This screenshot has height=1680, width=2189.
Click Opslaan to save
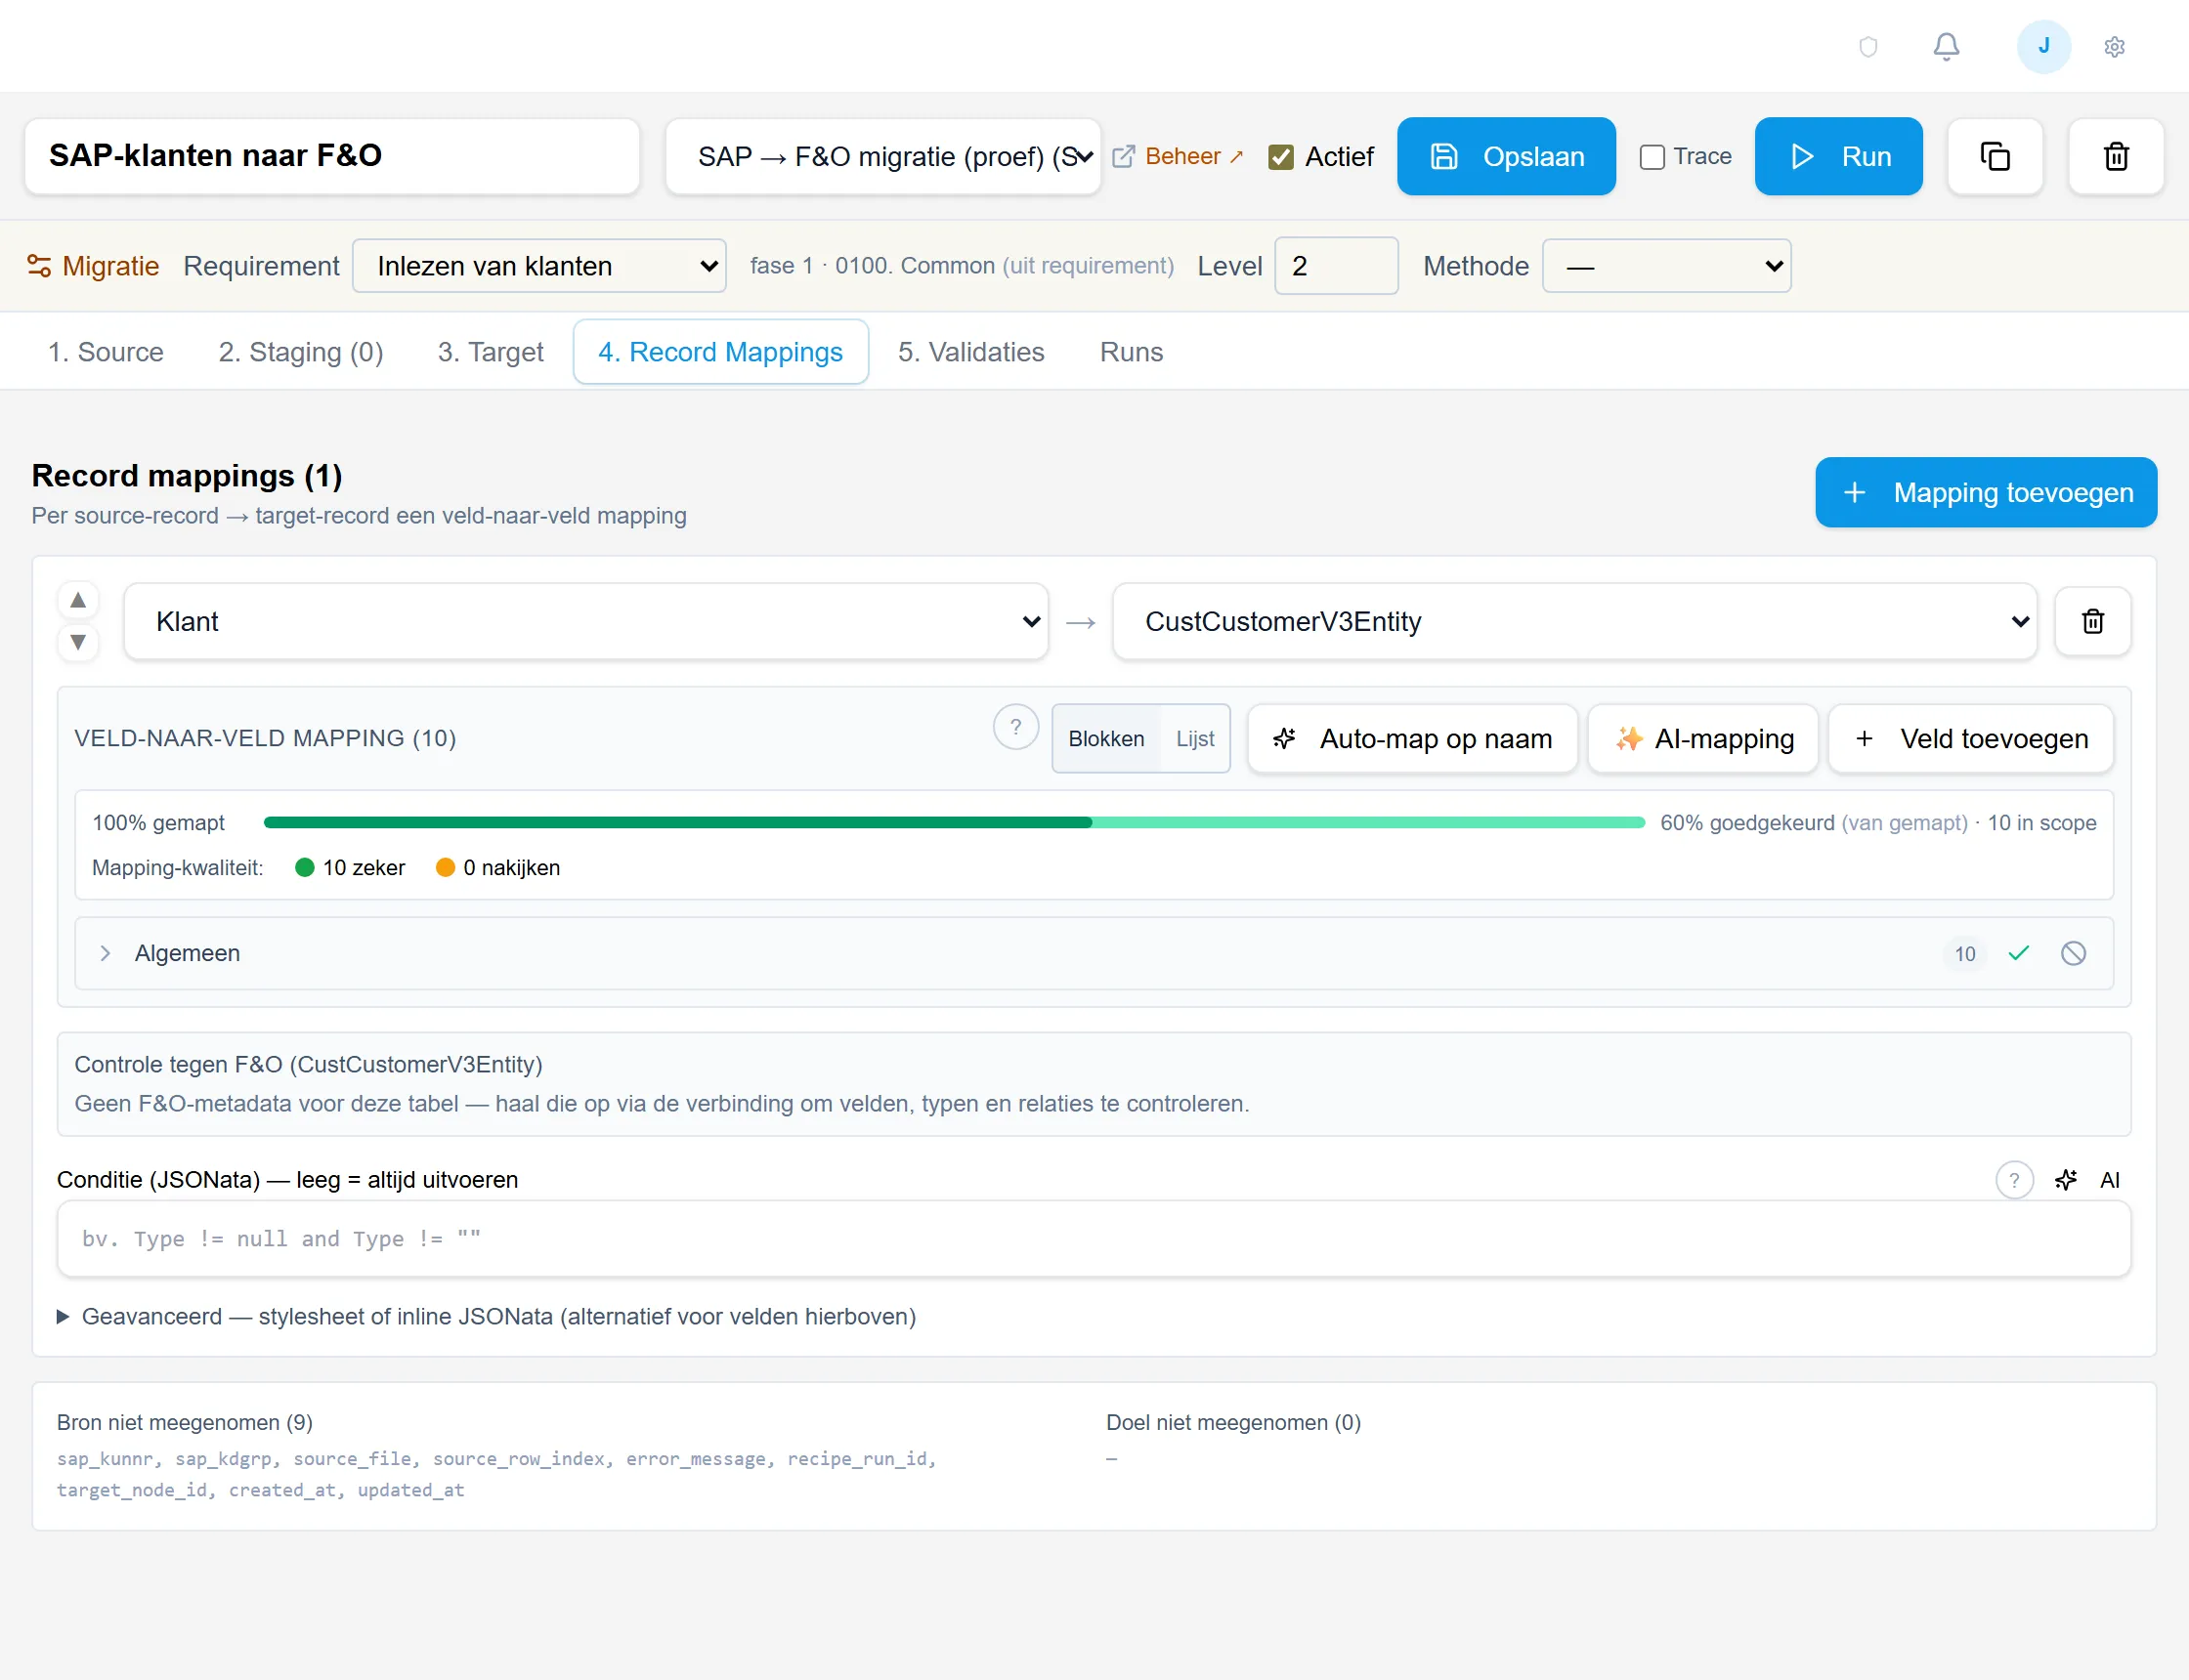[1506, 156]
